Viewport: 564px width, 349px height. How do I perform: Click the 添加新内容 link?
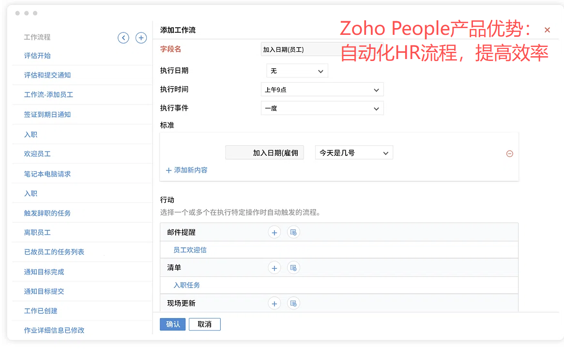186,170
